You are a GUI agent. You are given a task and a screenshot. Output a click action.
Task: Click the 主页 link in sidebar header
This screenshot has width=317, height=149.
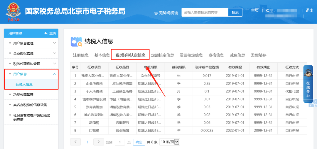53,33
